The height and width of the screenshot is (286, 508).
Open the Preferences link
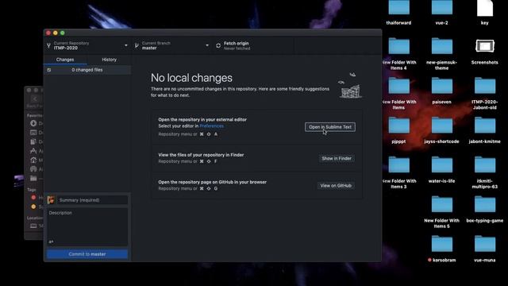(x=212, y=126)
